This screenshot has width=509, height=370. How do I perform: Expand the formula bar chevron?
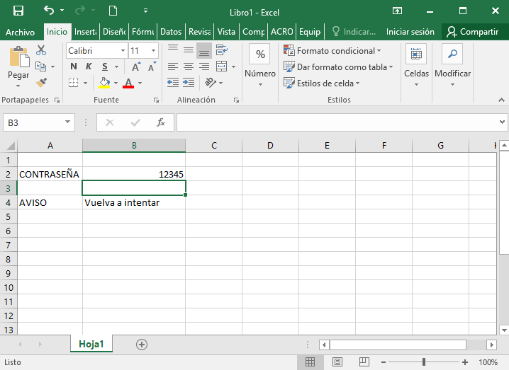[502, 122]
